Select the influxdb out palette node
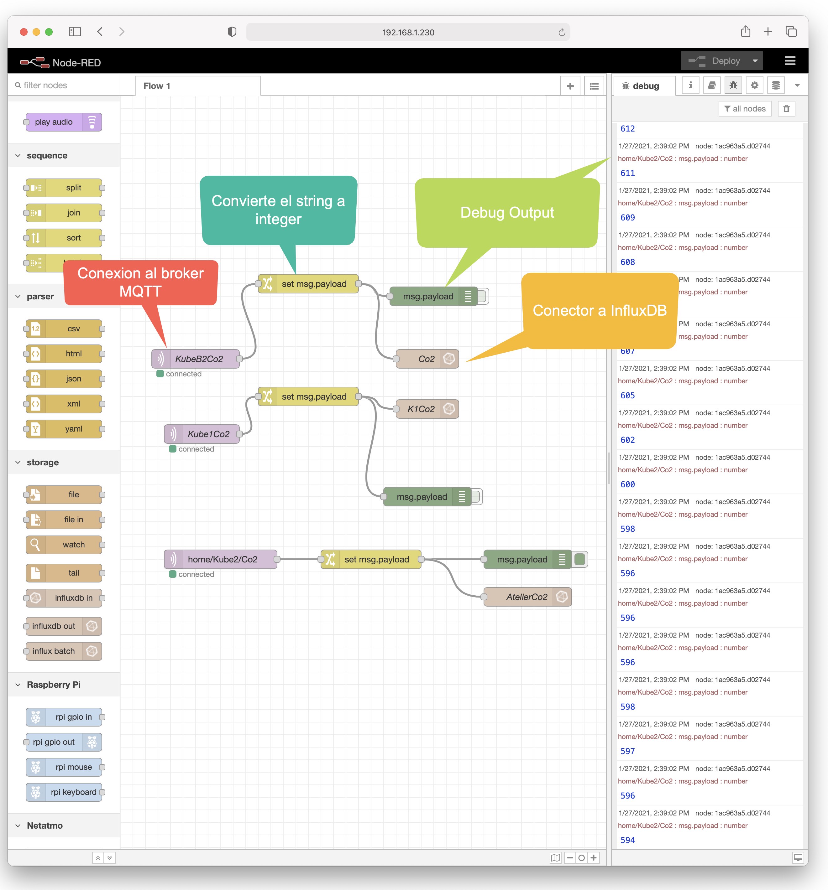The height and width of the screenshot is (890, 828). 64,627
